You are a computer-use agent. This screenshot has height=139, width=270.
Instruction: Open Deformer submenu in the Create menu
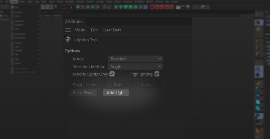[25, 25]
